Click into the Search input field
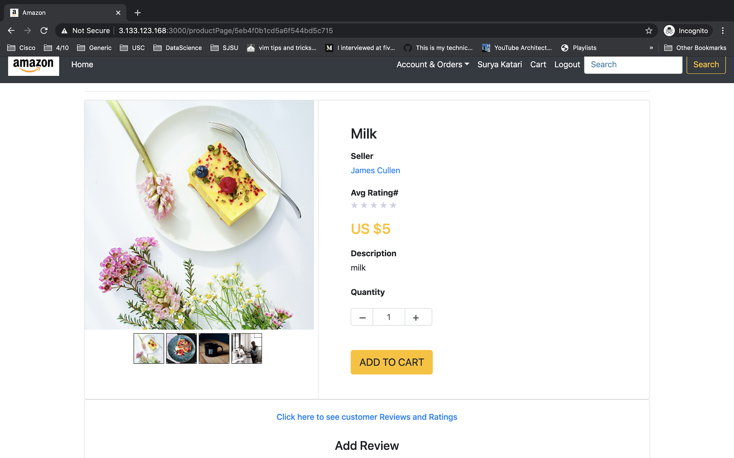Viewport: 734px width, 458px height. [x=633, y=65]
